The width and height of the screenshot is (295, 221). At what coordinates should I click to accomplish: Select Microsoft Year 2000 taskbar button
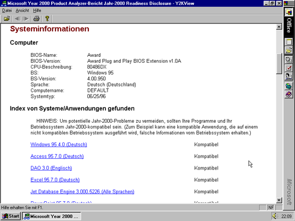52,216
